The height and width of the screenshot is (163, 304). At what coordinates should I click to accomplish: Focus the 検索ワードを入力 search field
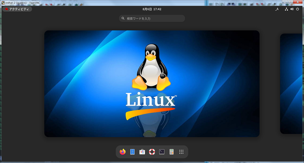(152, 18)
